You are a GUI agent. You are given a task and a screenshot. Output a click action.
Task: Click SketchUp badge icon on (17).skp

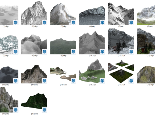[131, 81]
